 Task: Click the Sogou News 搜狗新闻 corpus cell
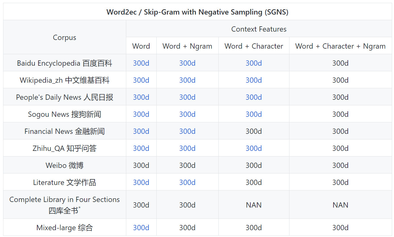click(65, 114)
